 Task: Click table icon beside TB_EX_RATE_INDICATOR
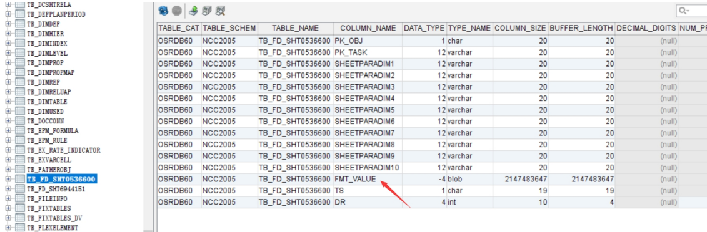[x=19, y=150]
